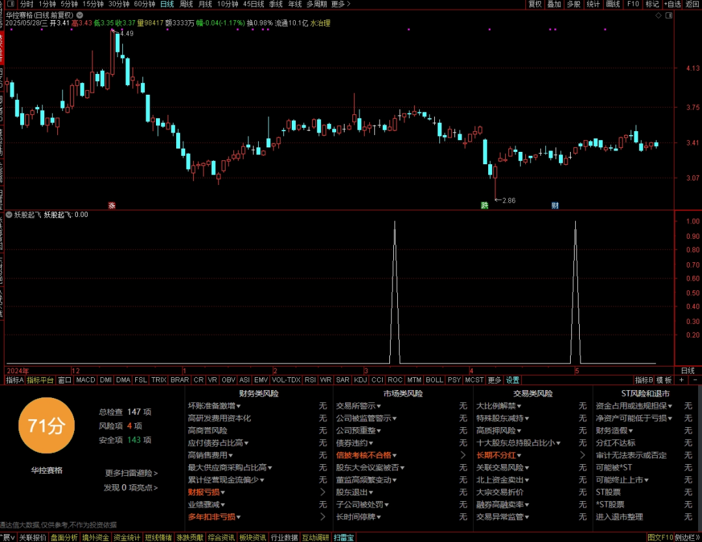Click the 标记 toolbar button
The height and width of the screenshot is (542, 702).
point(653,4)
